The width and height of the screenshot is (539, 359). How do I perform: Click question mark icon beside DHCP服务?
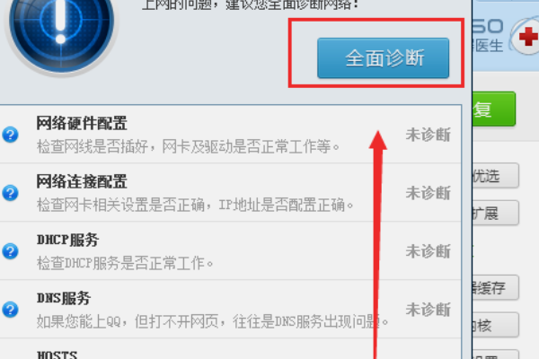(x=10, y=251)
